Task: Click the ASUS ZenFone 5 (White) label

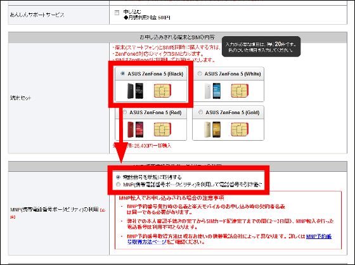Action: tap(233, 74)
